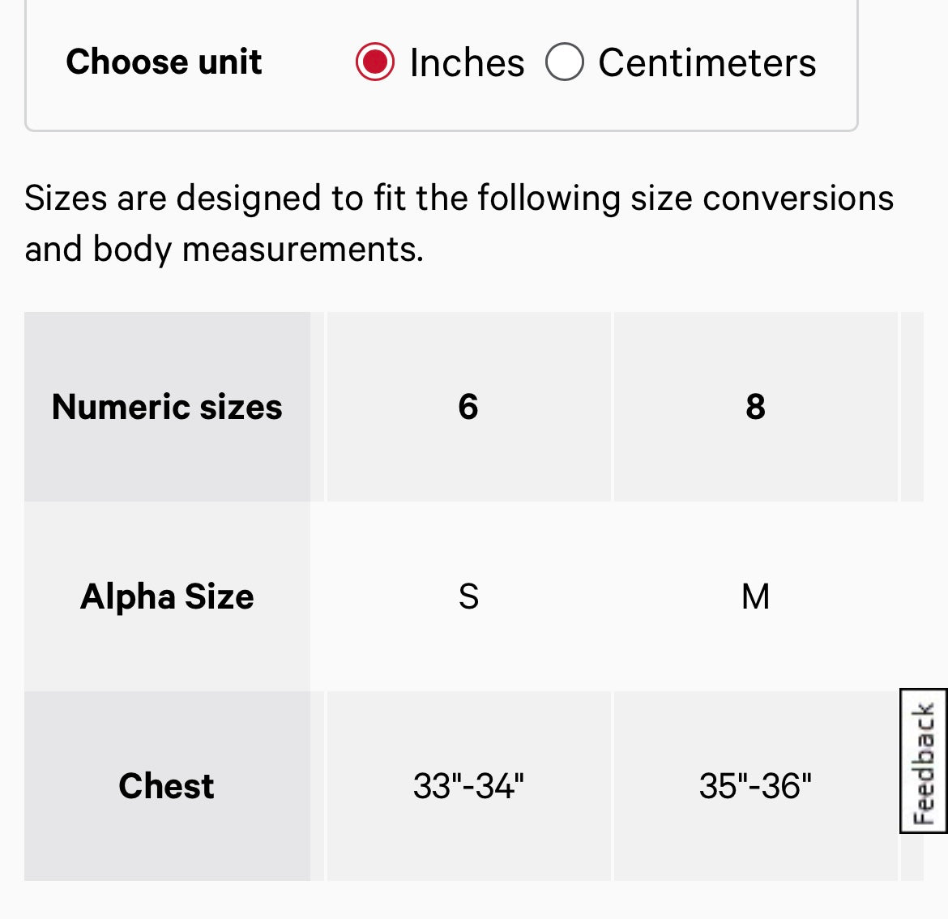Viewport: 948px width, 919px height.
Task: Click the chest 33"-34" measurement cell
Action: click(x=468, y=786)
